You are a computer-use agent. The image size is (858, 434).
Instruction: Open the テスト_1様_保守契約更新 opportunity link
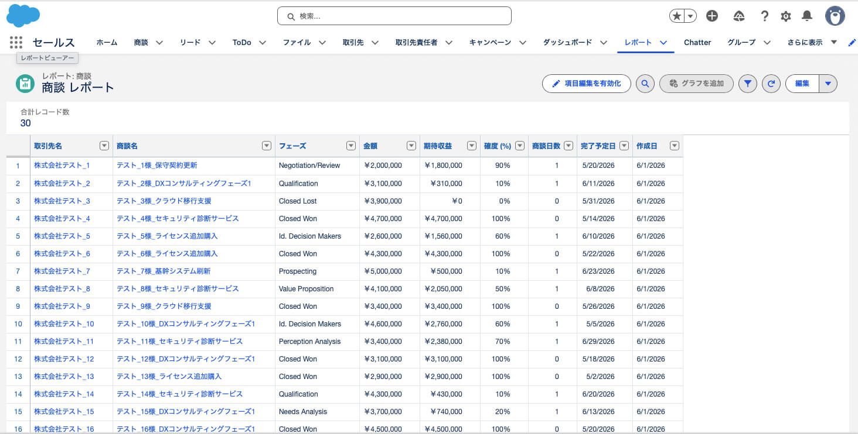157,166
